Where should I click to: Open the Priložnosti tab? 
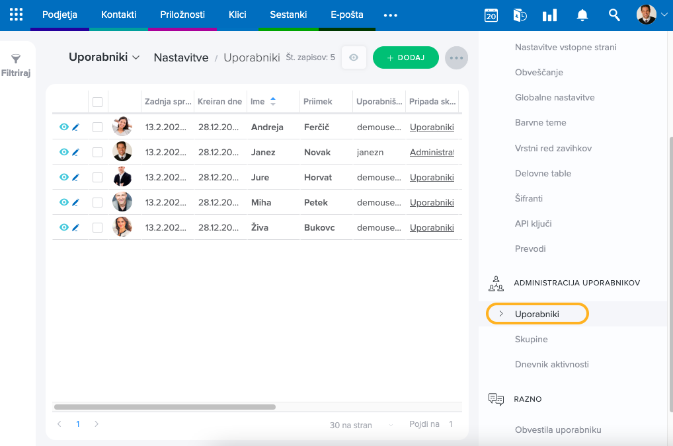pos(182,15)
